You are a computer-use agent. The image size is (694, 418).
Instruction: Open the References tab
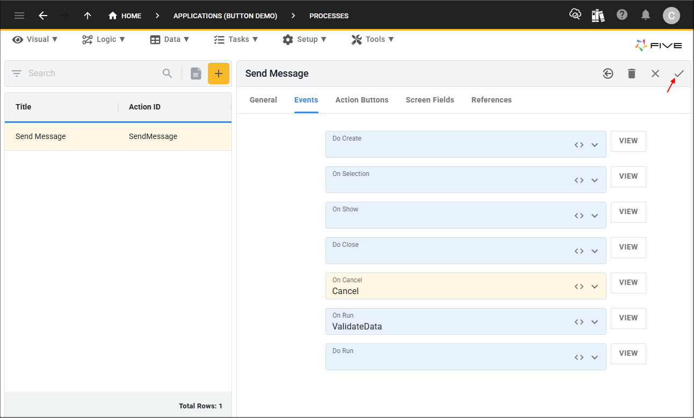[491, 100]
